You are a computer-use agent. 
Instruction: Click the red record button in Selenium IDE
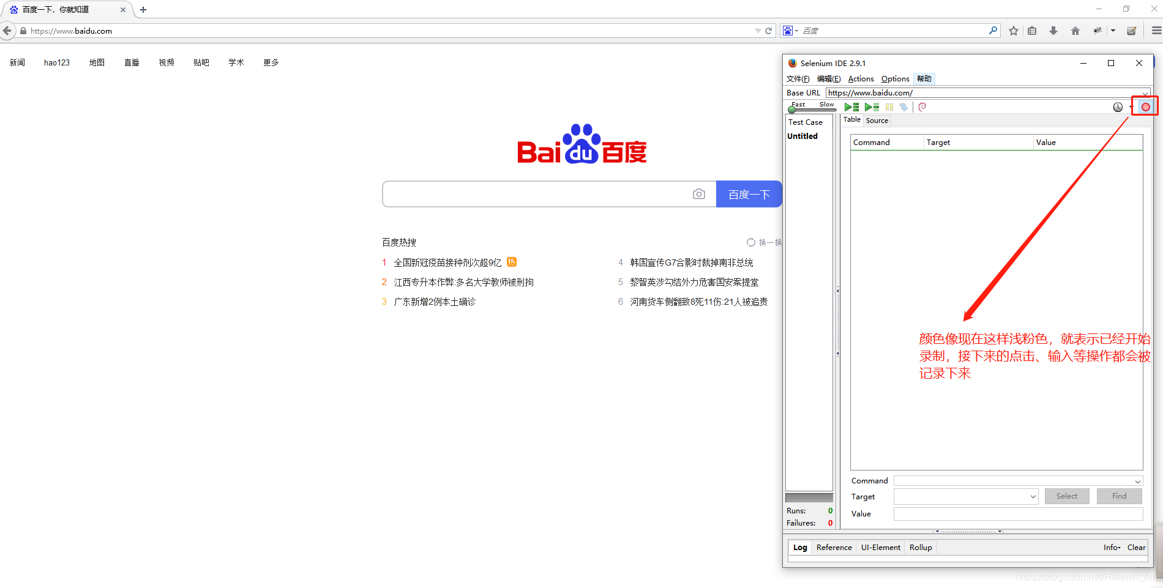coord(1145,107)
